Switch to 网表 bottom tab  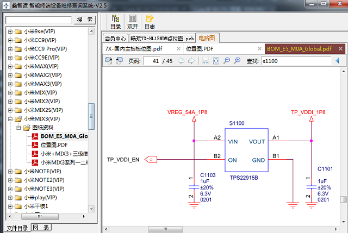41,228
